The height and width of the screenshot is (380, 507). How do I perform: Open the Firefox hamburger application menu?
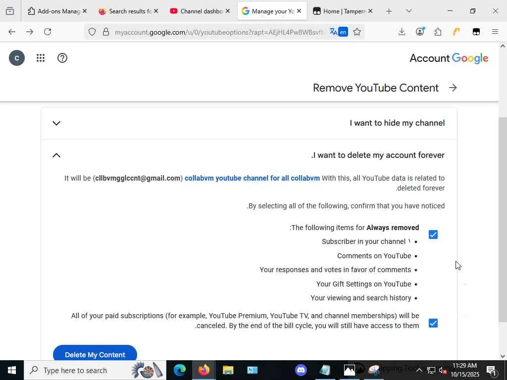pos(495,32)
